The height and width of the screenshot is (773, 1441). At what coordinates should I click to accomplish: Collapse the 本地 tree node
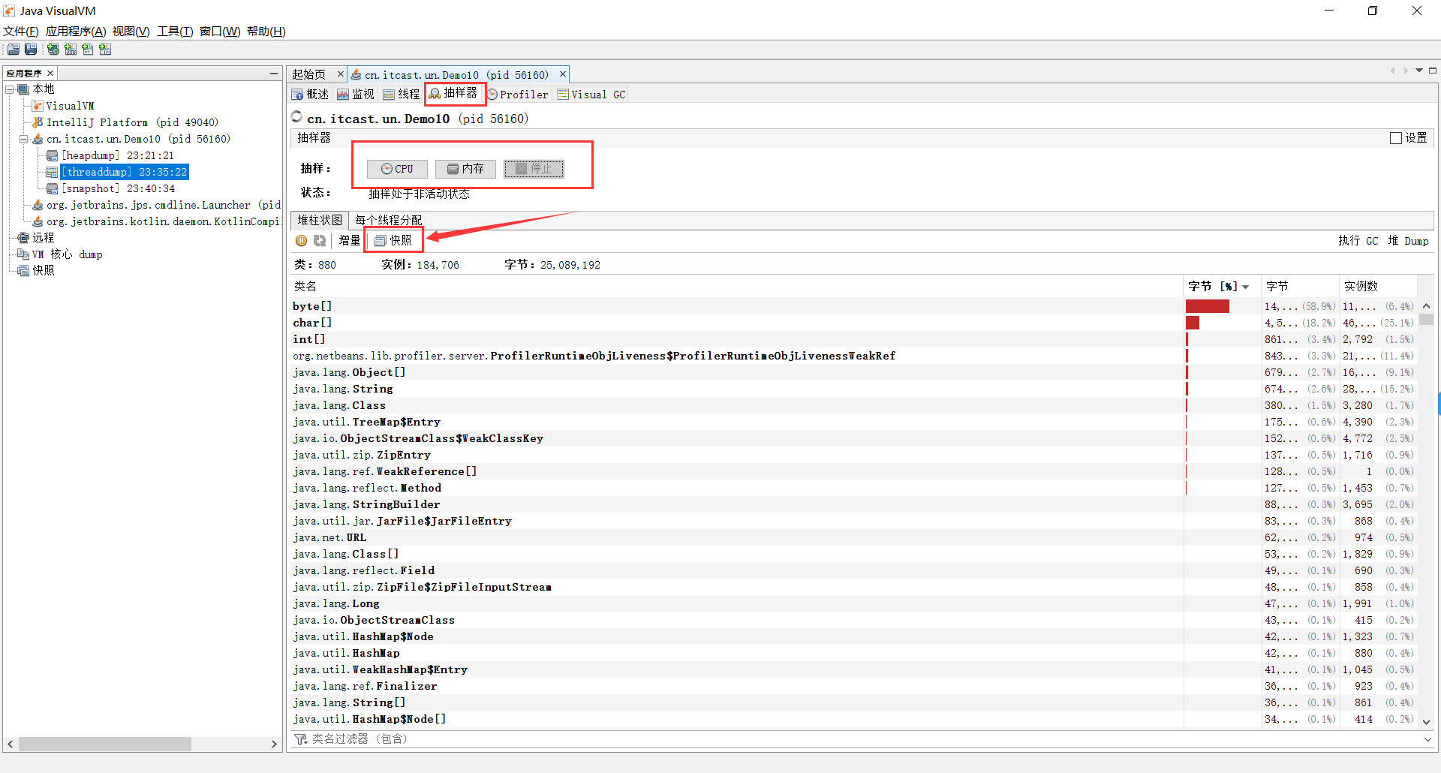tap(10, 89)
